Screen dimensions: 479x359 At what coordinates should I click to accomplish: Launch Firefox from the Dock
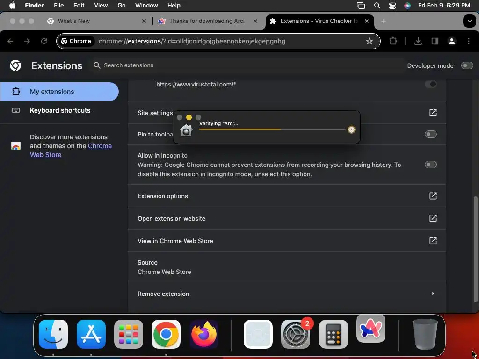click(204, 334)
